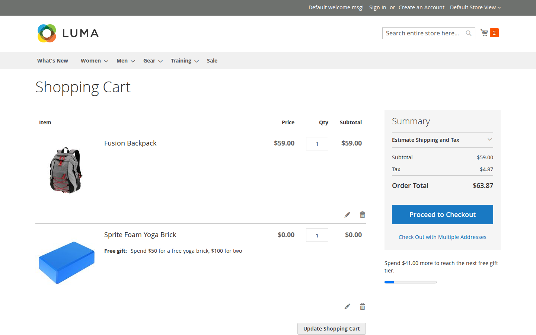Click the Shopping Cart page heading
Image resolution: width=536 pixels, height=335 pixels.
click(83, 87)
